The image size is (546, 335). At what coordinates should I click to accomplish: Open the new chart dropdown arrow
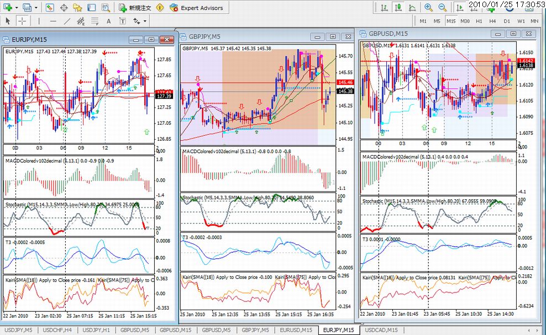point(17,8)
